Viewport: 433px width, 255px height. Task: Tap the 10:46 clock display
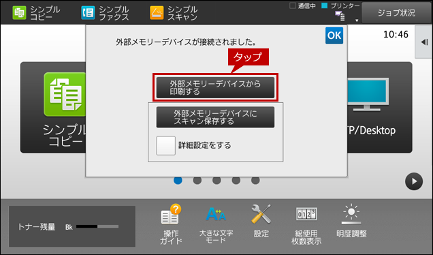point(396,34)
